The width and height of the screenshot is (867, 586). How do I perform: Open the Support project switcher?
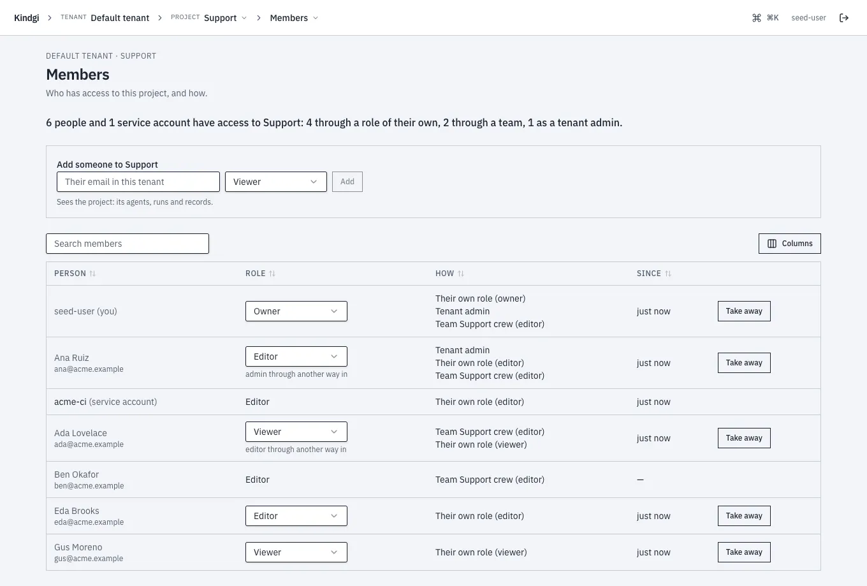pos(225,18)
